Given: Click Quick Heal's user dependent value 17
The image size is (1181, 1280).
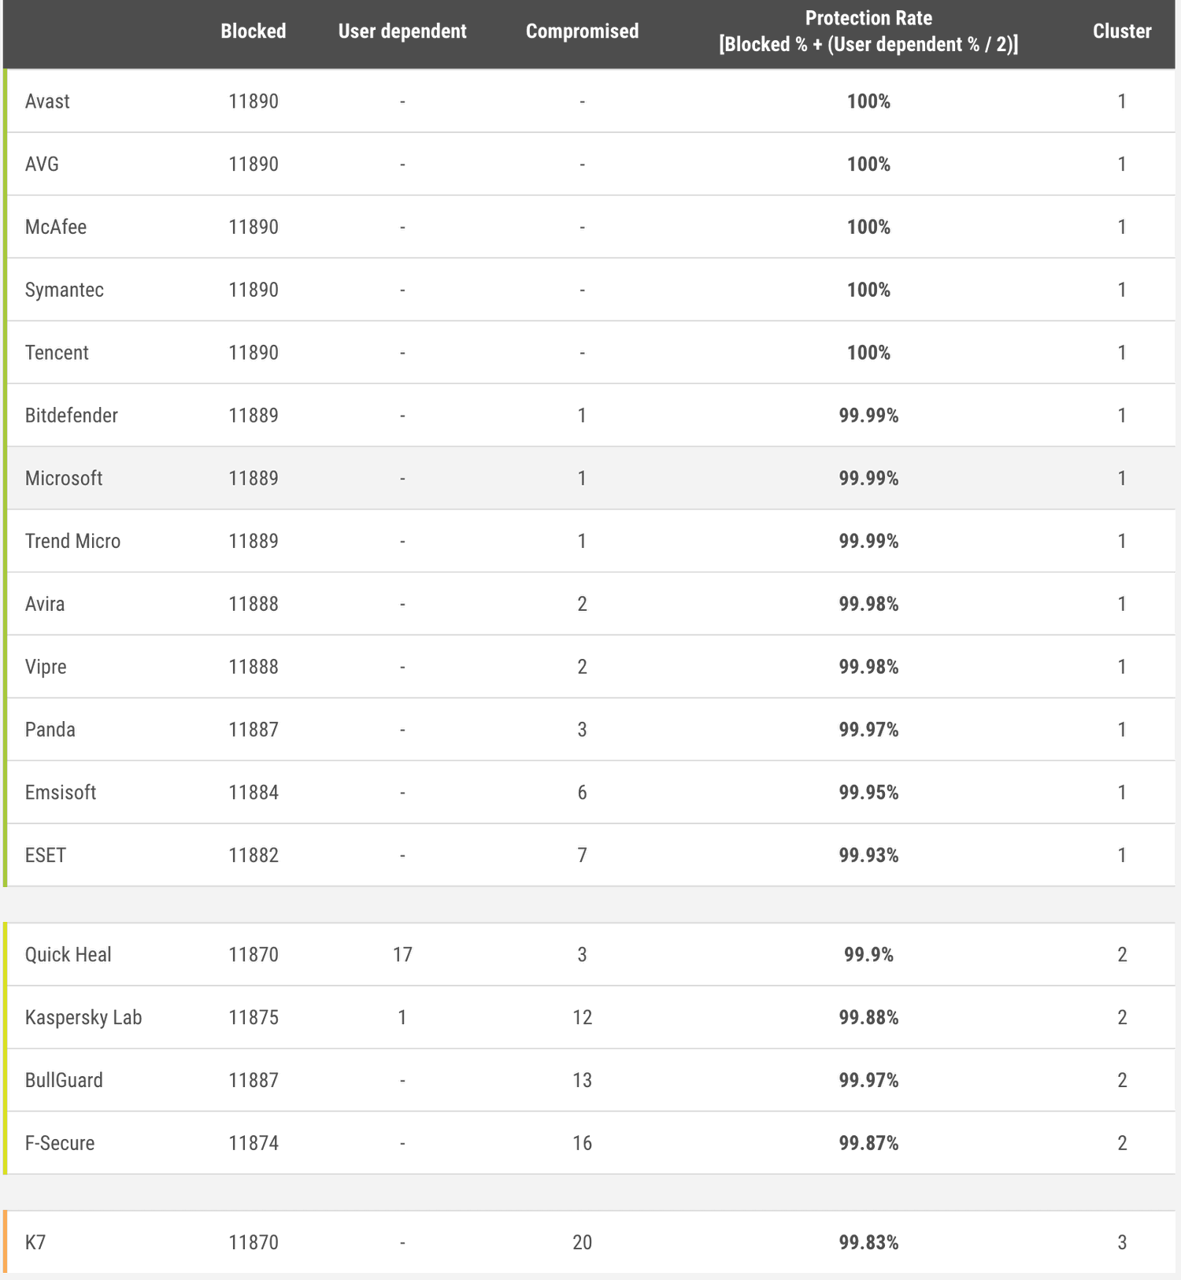Looking at the screenshot, I should pos(402,955).
